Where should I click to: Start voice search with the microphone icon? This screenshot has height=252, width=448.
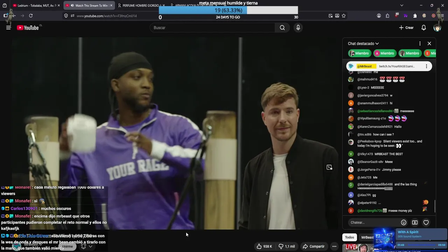click(298, 28)
